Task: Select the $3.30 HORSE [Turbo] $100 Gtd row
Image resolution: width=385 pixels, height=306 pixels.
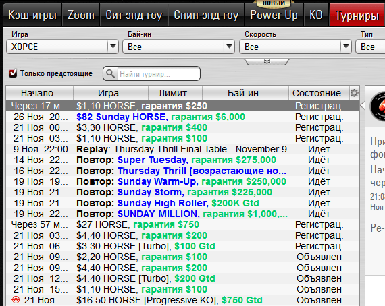Action: (182, 246)
